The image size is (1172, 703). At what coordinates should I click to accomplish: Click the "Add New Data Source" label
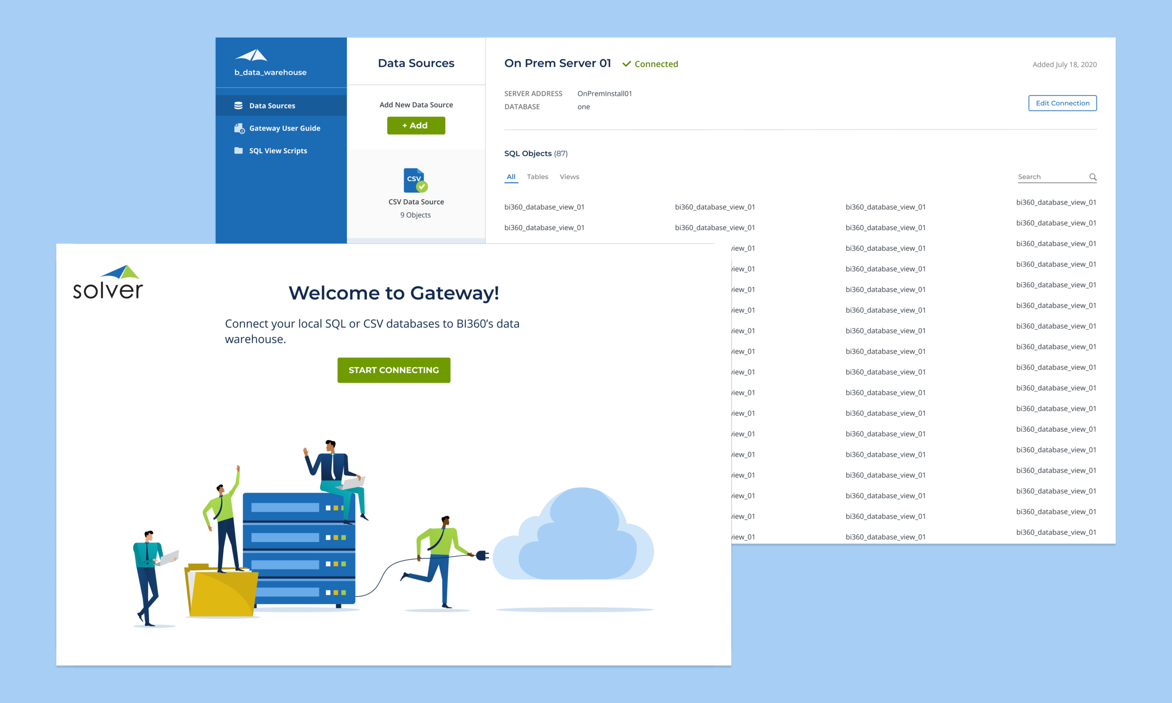(x=416, y=105)
